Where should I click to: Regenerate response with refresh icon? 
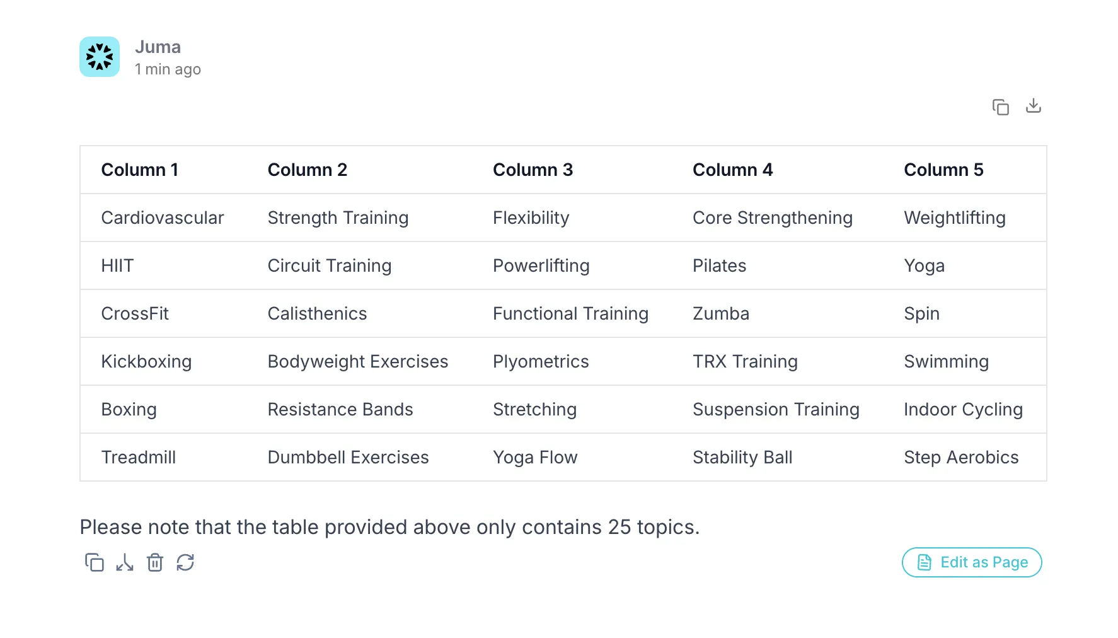pyautogui.click(x=185, y=562)
